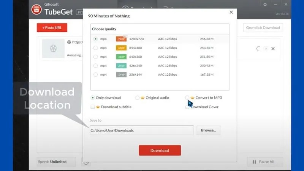
Task: Click the Save to path field
Action: 141,130
